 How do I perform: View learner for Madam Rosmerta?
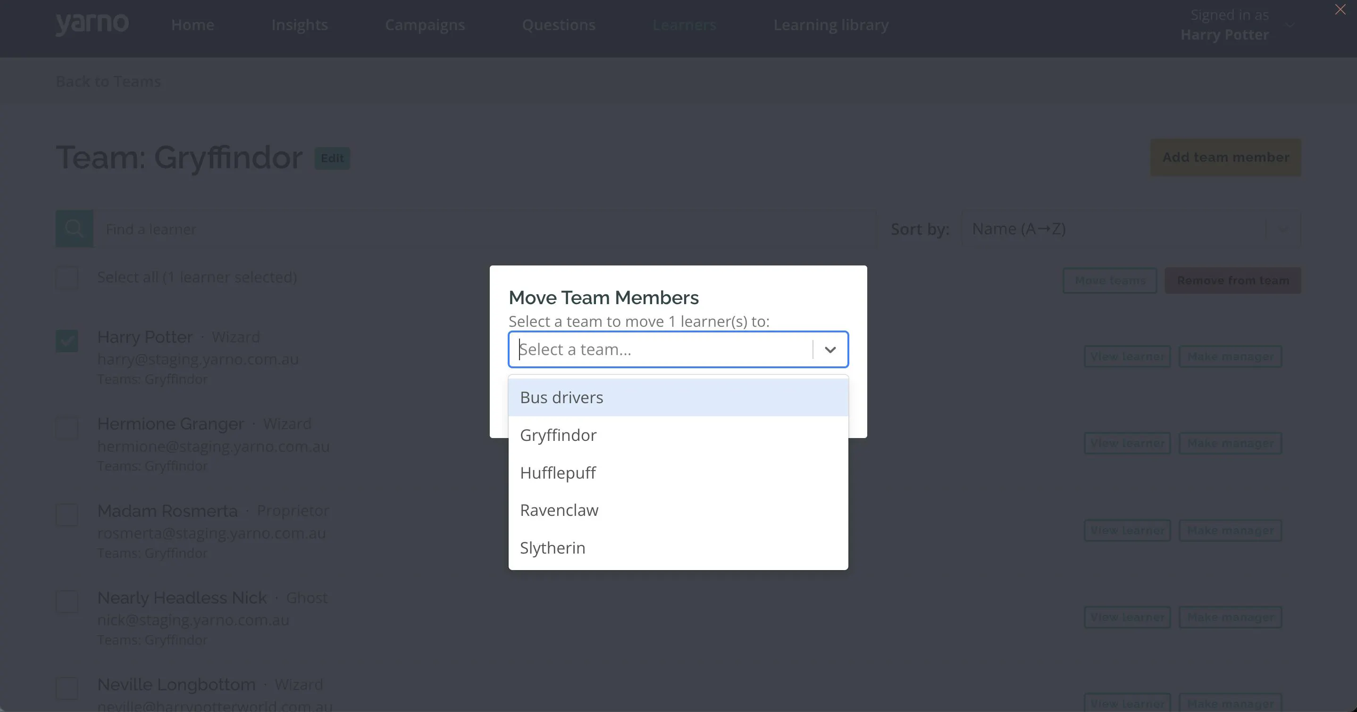pyautogui.click(x=1127, y=530)
